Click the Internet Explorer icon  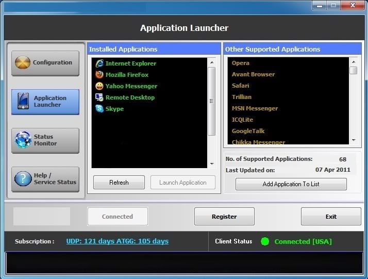tap(99, 63)
